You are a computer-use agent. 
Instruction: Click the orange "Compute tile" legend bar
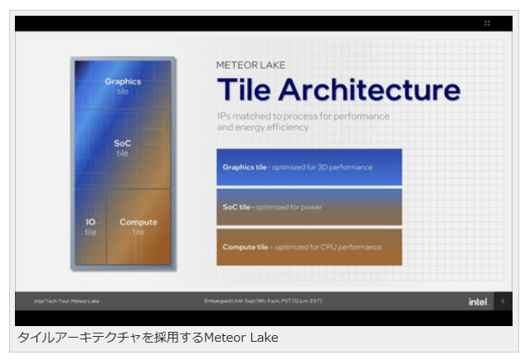point(309,247)
